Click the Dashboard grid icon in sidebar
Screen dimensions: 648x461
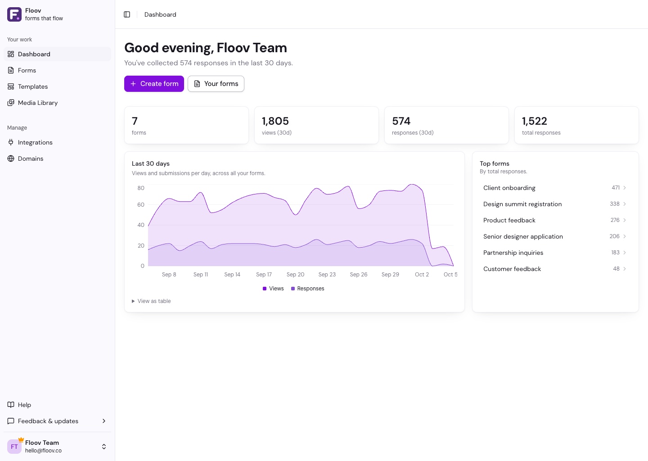click(x=11, y=54)
